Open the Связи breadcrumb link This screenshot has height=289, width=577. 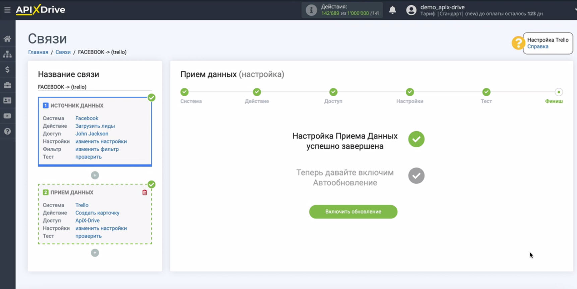(x=63, y=52)
